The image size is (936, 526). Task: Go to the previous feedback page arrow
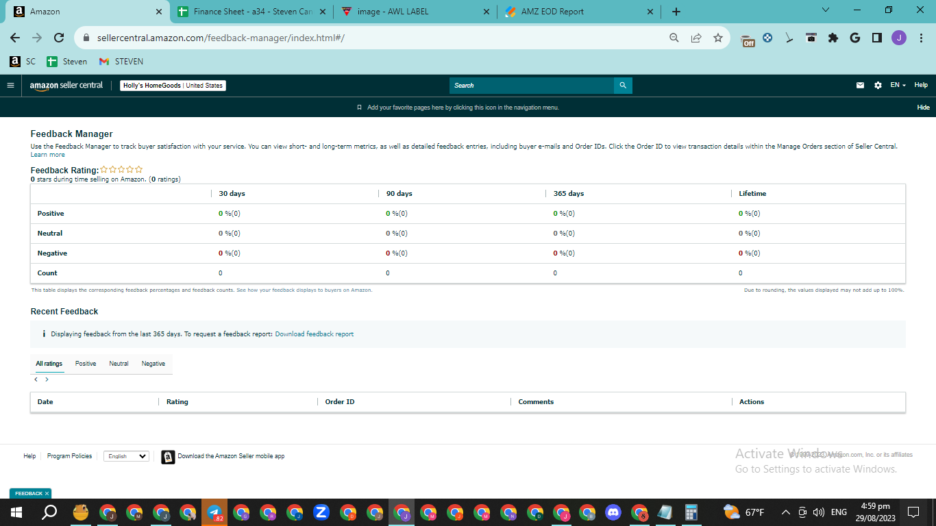pos(36,379)
